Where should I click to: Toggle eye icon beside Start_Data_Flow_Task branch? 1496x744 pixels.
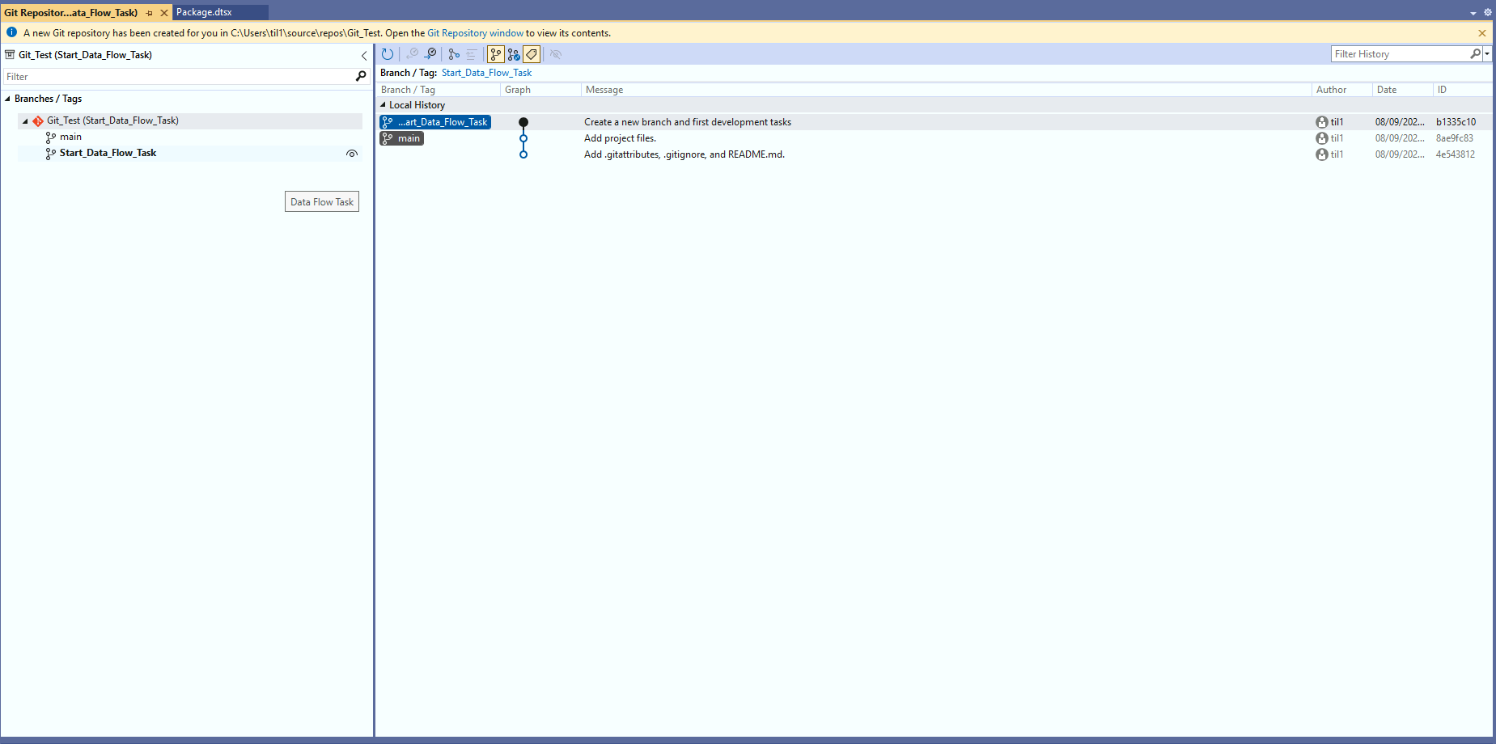click(x=352, y=154)
